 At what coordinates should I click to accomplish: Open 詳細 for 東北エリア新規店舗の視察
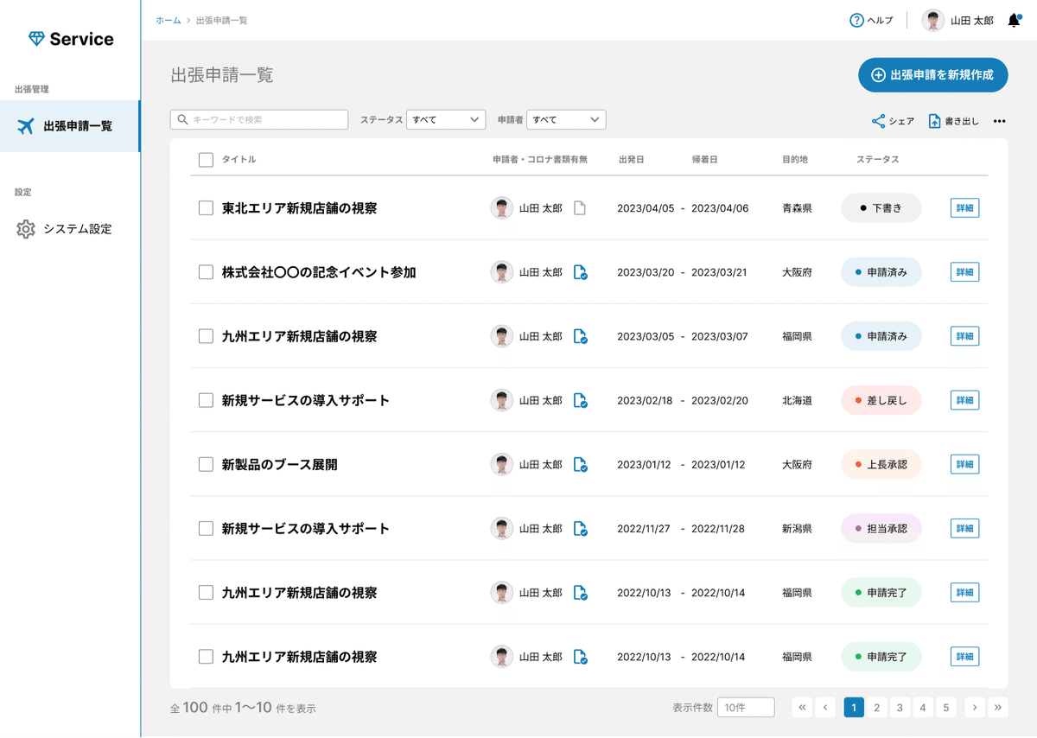pos(964,208)
